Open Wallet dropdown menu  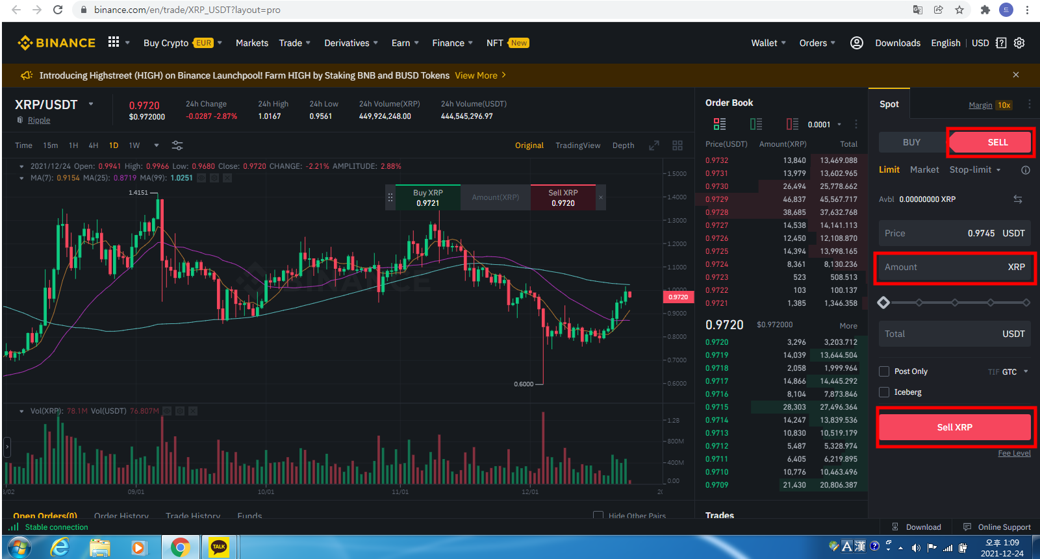pos(768,43)
